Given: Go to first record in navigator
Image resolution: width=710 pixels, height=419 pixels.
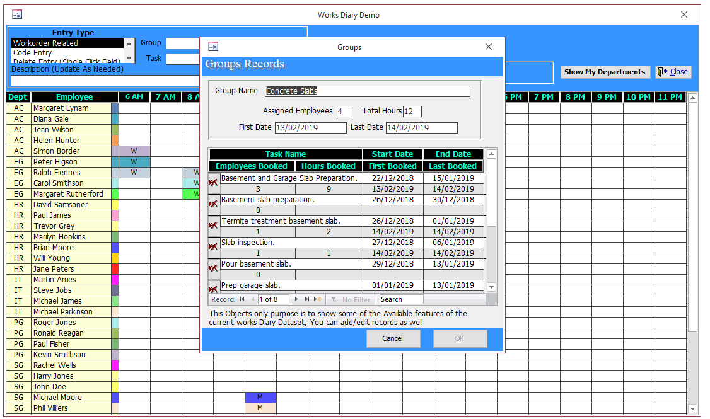Looking at the screenshot, I should (242, 299).
